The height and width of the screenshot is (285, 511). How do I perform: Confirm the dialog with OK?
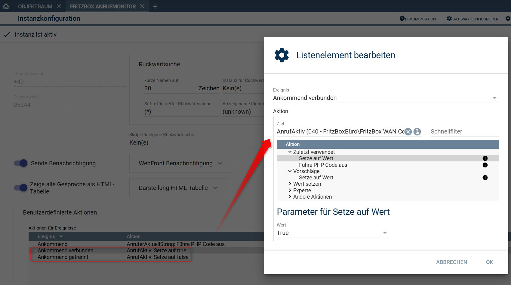[x=489, y=262]
